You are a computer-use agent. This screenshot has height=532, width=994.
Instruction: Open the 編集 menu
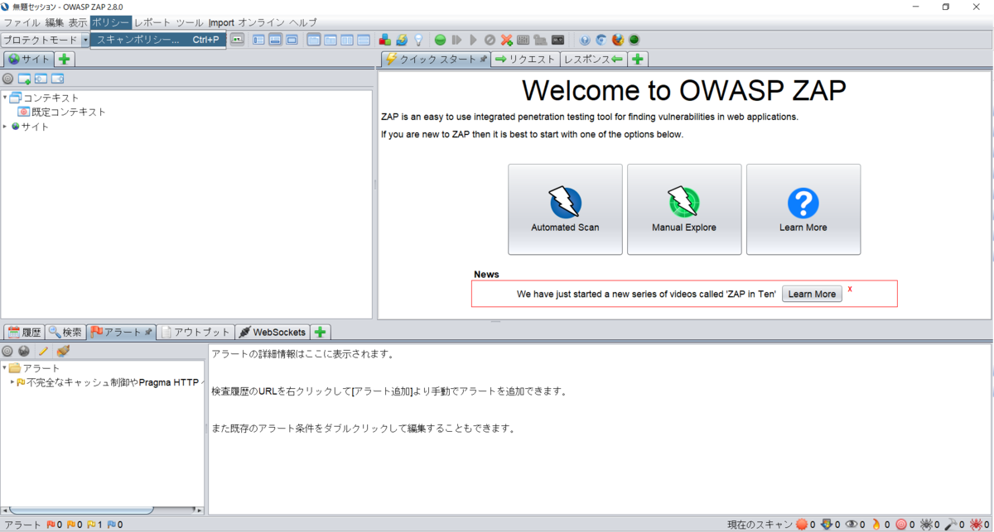[x=55, y=22]
